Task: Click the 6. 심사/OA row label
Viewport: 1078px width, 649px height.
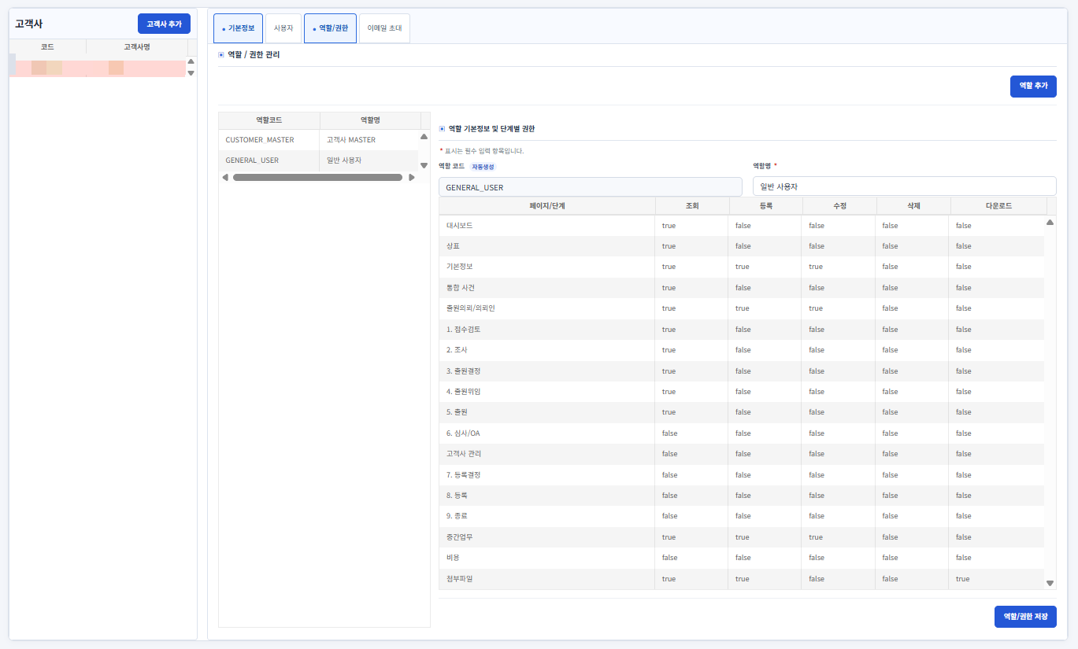Action: pos(463,433)
